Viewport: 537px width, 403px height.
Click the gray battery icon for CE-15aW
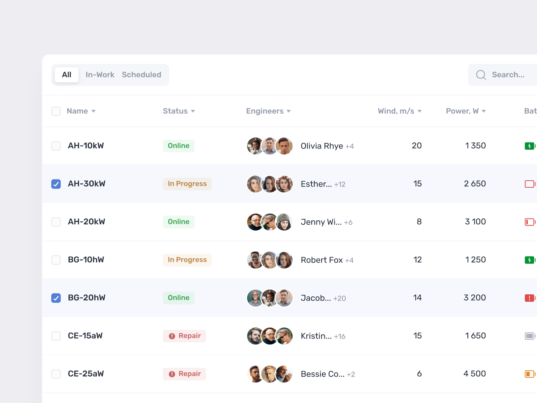(530, 336)
